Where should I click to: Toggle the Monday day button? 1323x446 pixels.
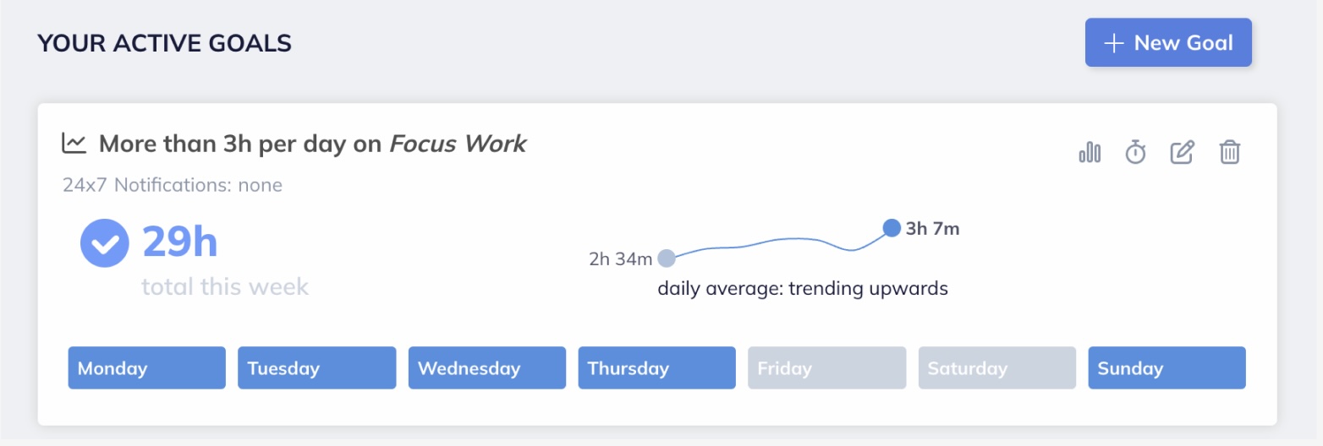click(147, 367)
